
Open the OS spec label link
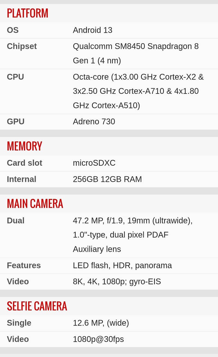(x=13, y=30)
